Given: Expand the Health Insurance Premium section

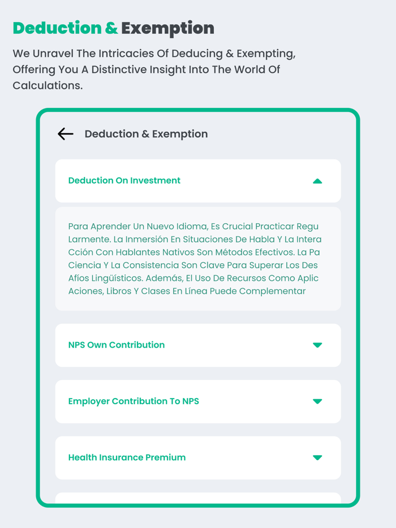Looking at the screenshot, I should click(197, 458).
